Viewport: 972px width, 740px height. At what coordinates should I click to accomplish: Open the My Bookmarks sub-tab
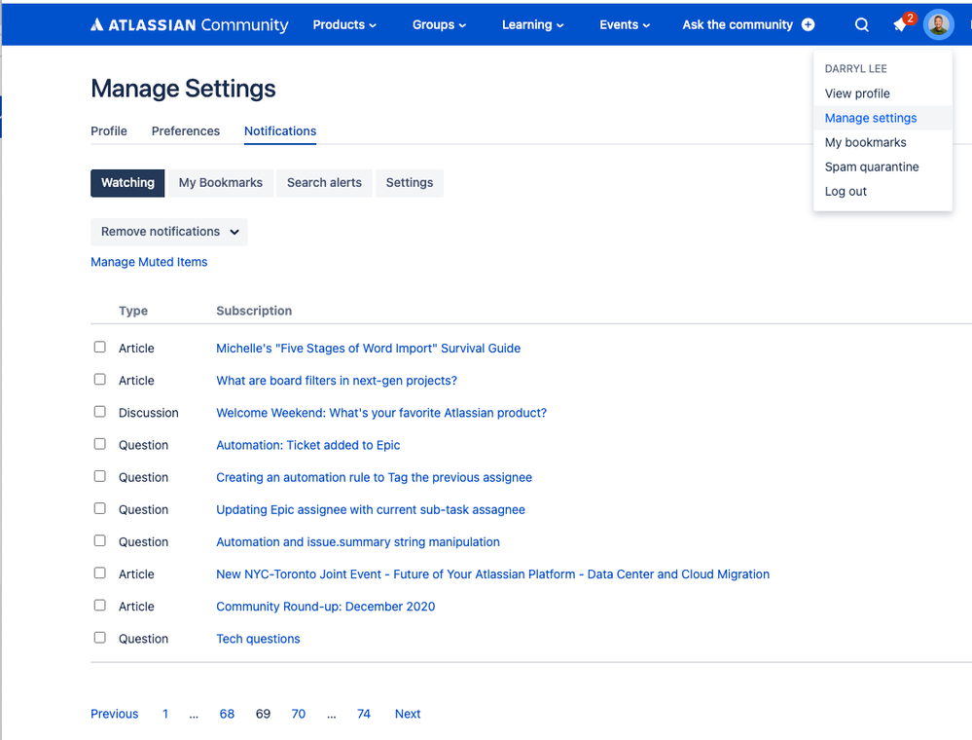(221, 183)
